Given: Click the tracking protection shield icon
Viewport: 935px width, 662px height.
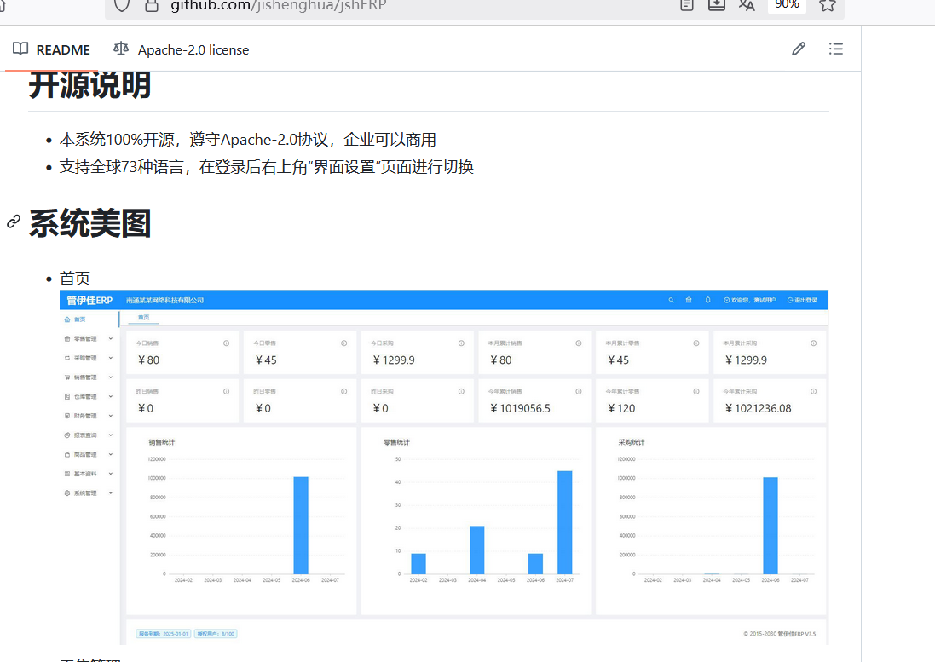Looking at the screenshot, I should pos(122,5).
